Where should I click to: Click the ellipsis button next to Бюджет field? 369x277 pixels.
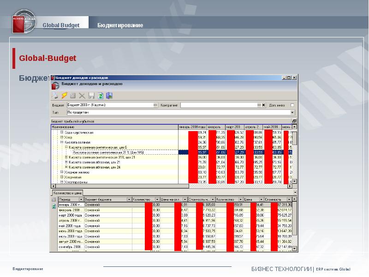point(155,105)
